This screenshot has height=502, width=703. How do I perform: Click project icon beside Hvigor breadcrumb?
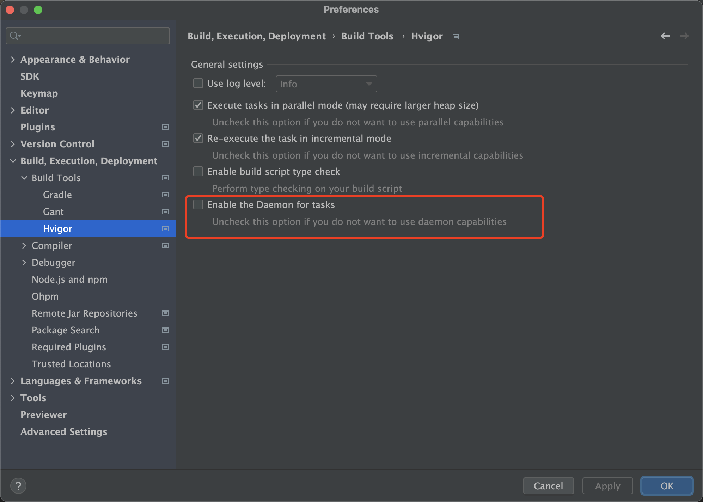pos(456,37)
